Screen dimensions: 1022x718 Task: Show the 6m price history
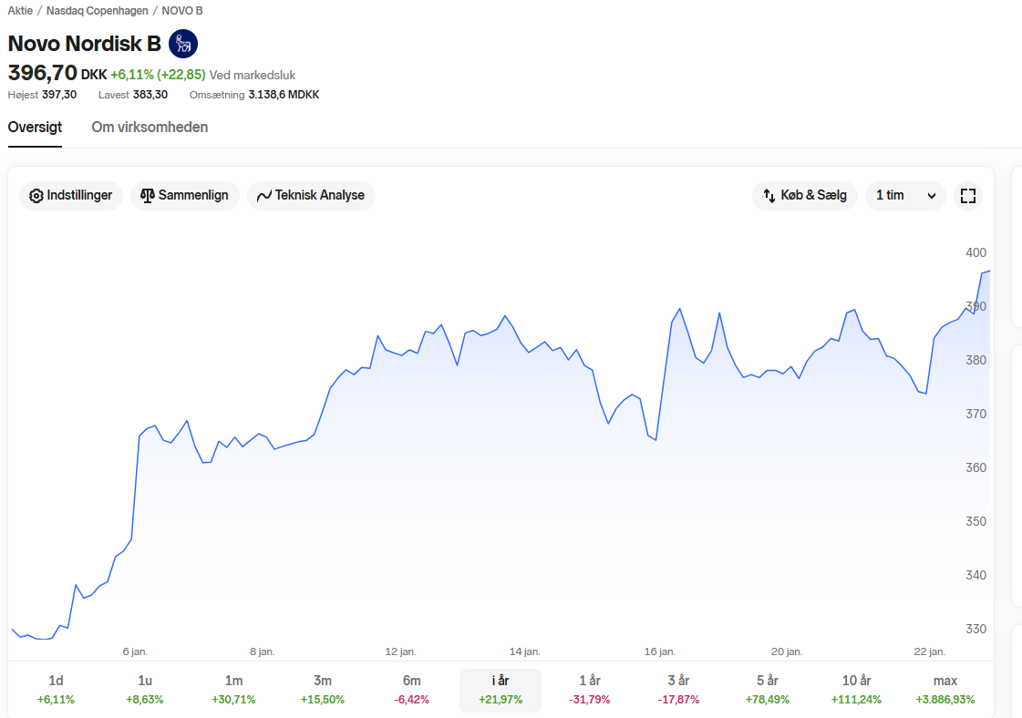pyautogui.click(x=411, y=690)
